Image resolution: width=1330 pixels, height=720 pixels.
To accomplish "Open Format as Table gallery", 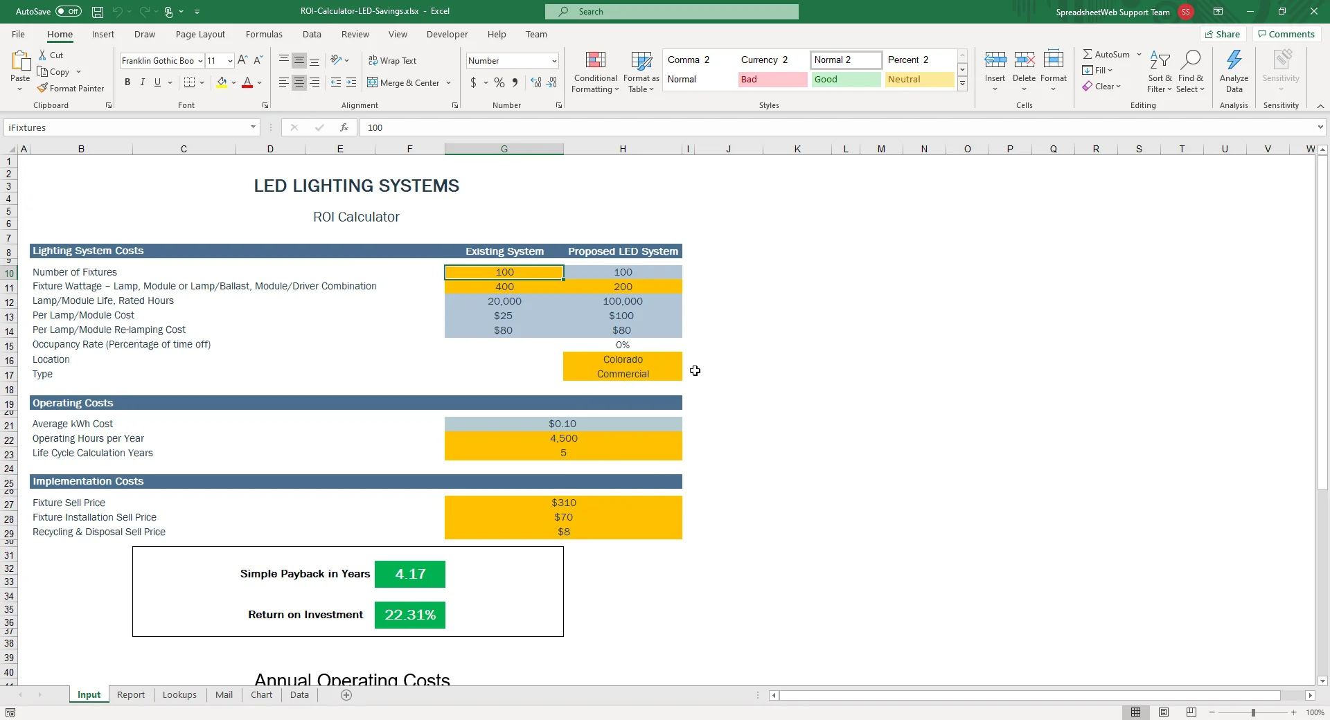I will click(641, 72).
